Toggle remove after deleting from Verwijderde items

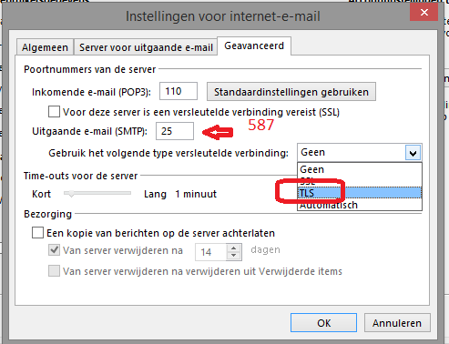54,271
